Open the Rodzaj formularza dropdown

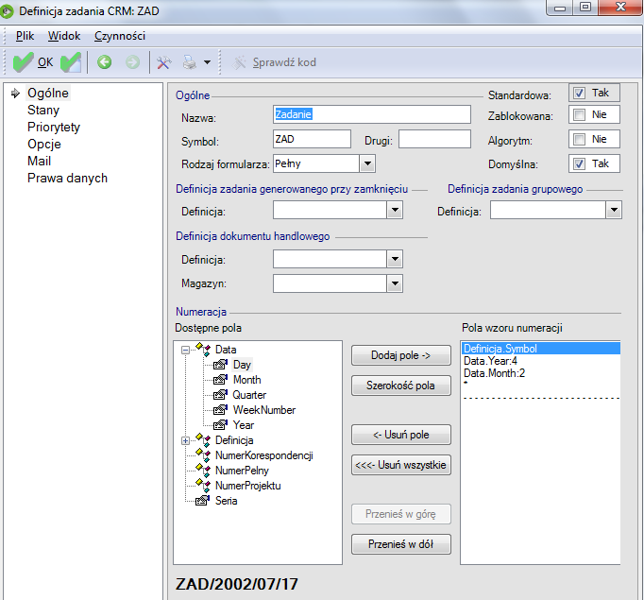click(367, 163)
